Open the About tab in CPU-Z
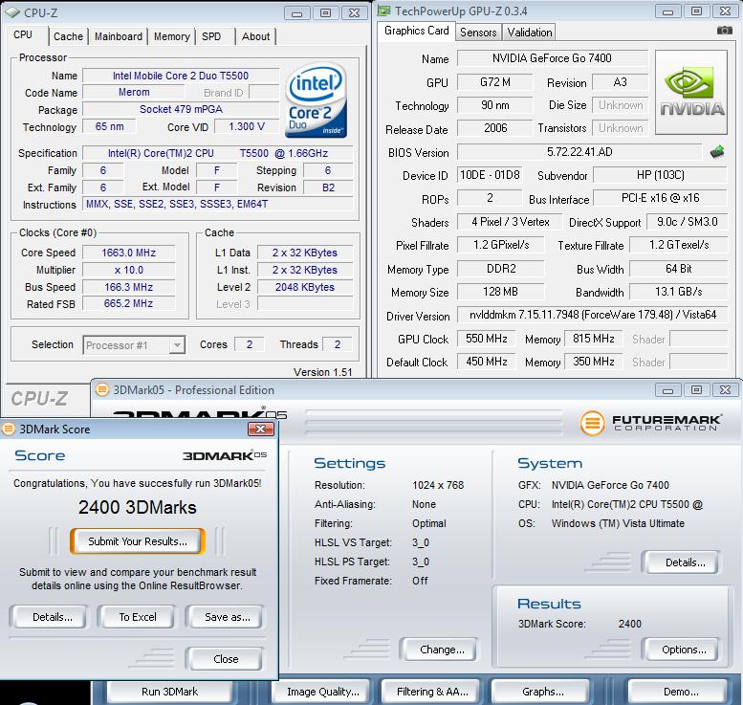The height and width of the screenshot is (705, 743). coord(256,36)
